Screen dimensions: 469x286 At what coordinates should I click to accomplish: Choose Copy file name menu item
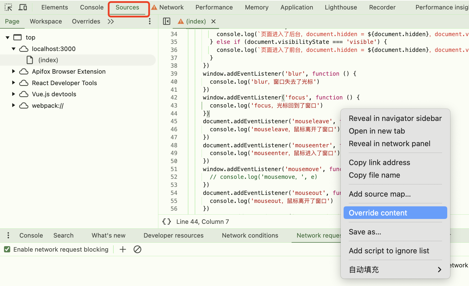click(395, 175)
